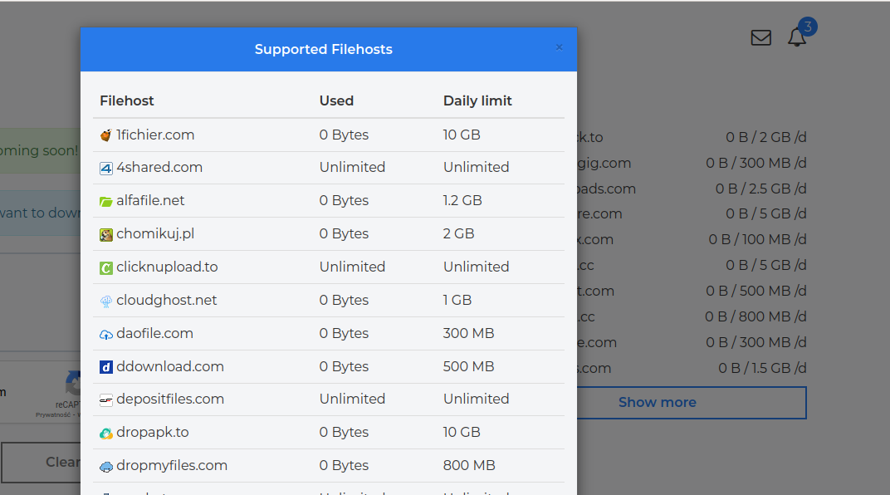Click the dropapk.to favicon icon

(x=105, y=434)
